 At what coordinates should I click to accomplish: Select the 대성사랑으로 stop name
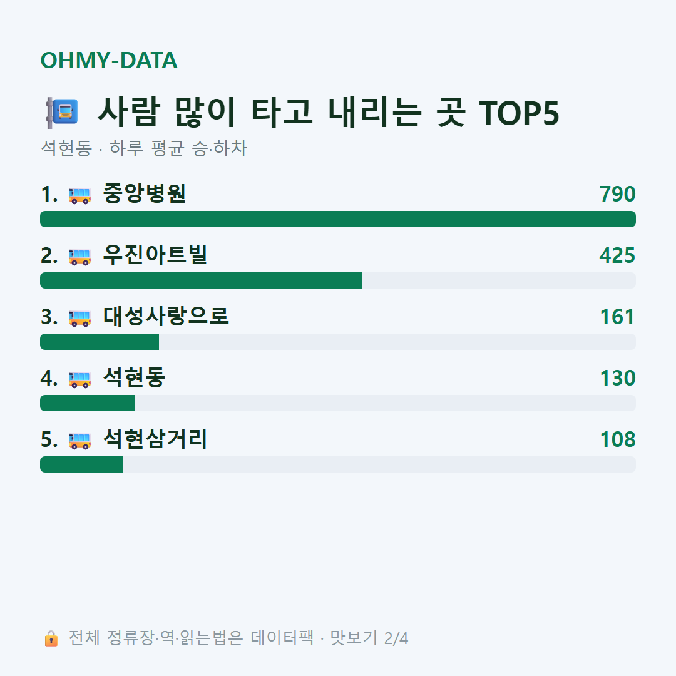pos(165,316)
